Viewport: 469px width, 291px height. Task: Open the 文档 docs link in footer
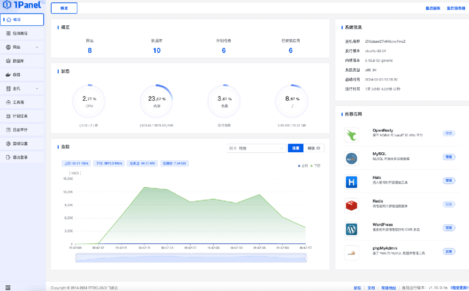tap(371, 288)
